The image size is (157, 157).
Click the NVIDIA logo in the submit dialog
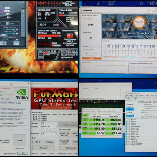pyautogui.click(x=22, y=94)
